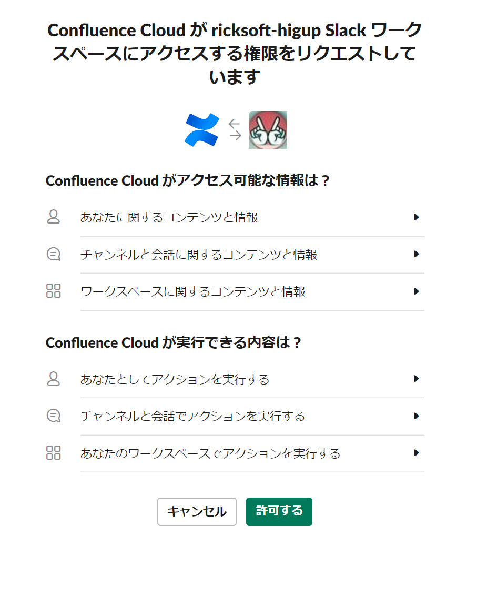Expand arrow for チャンネルと会話に関するコンテンツと情報
This screenshot has width=477, height=607.
417,255
